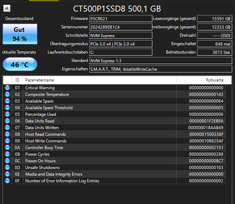
Task: Click raw value 0000001500338F
Action: [x=206, y=134]
